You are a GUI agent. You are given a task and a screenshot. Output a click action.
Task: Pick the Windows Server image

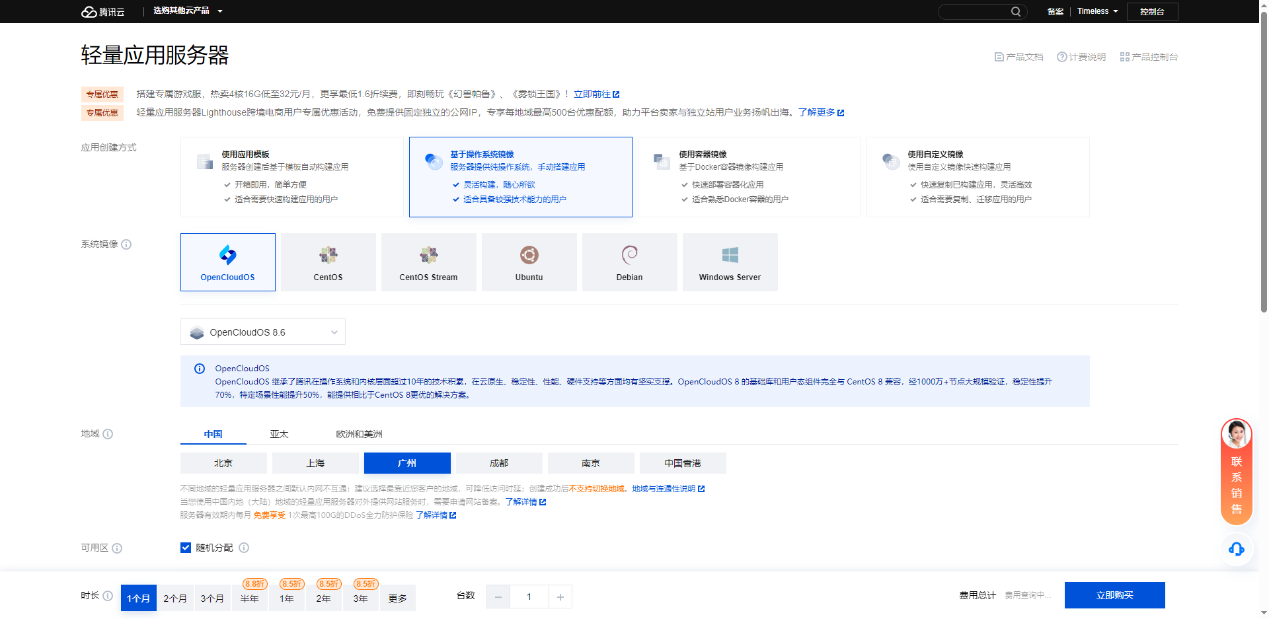730,262
